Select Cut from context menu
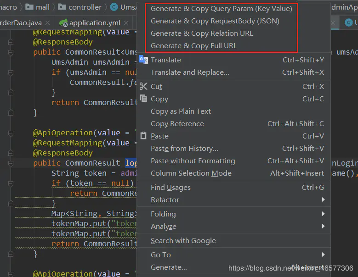Screen dimensions: 358x277 point(234,87)
